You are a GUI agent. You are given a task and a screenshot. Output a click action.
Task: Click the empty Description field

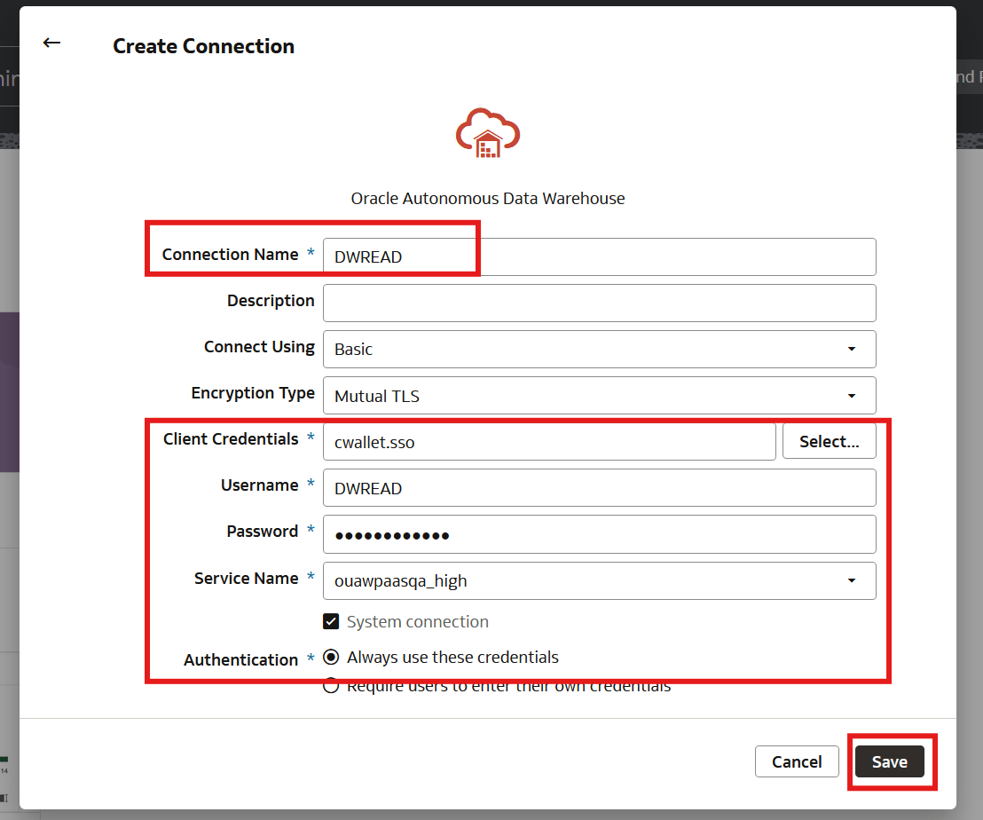pos(599,303)
